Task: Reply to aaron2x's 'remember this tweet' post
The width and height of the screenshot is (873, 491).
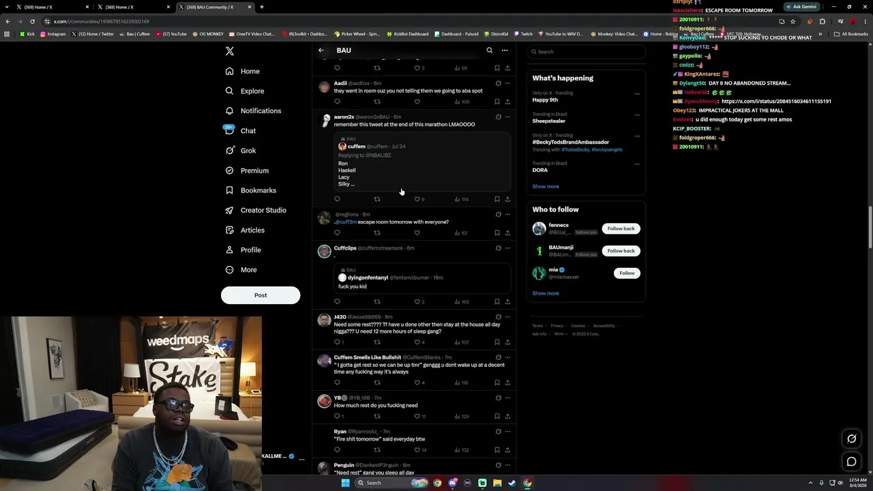Action: coord(337,199)
